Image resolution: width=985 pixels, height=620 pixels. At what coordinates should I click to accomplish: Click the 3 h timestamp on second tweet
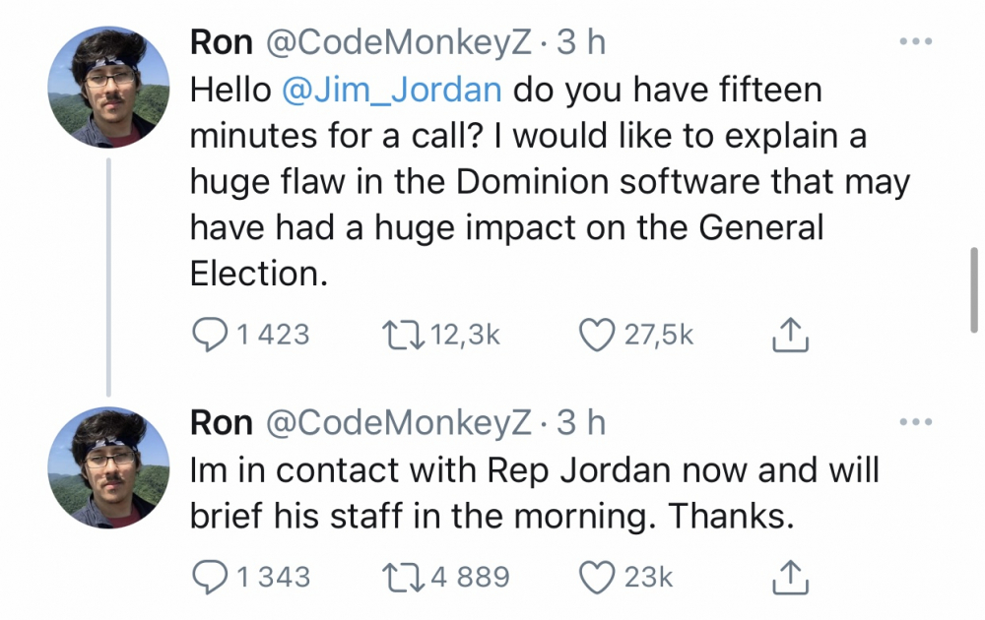(x=582, y=423)
